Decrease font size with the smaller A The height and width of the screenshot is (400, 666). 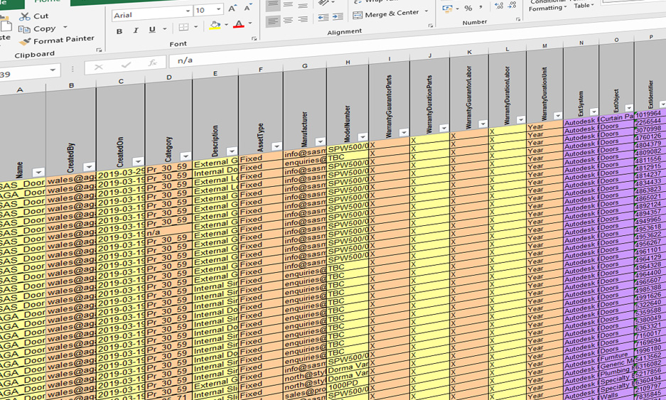click(248, 7)
